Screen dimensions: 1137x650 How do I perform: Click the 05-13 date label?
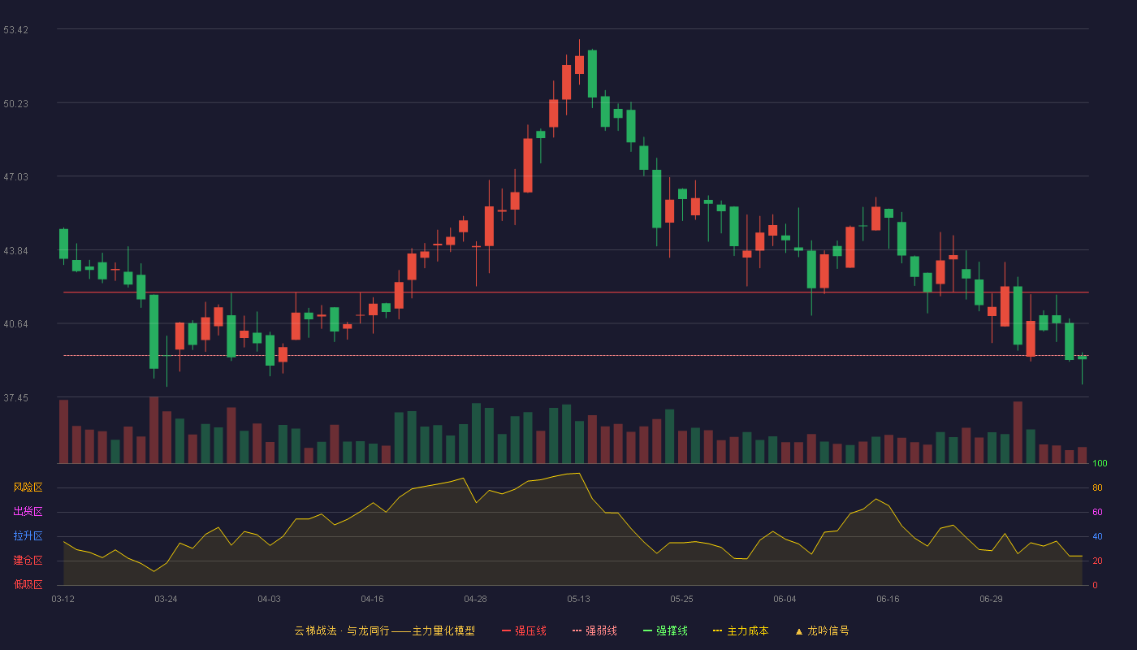[x=578, y=599]
